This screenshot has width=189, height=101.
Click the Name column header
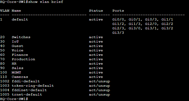(x=16, y=11)
